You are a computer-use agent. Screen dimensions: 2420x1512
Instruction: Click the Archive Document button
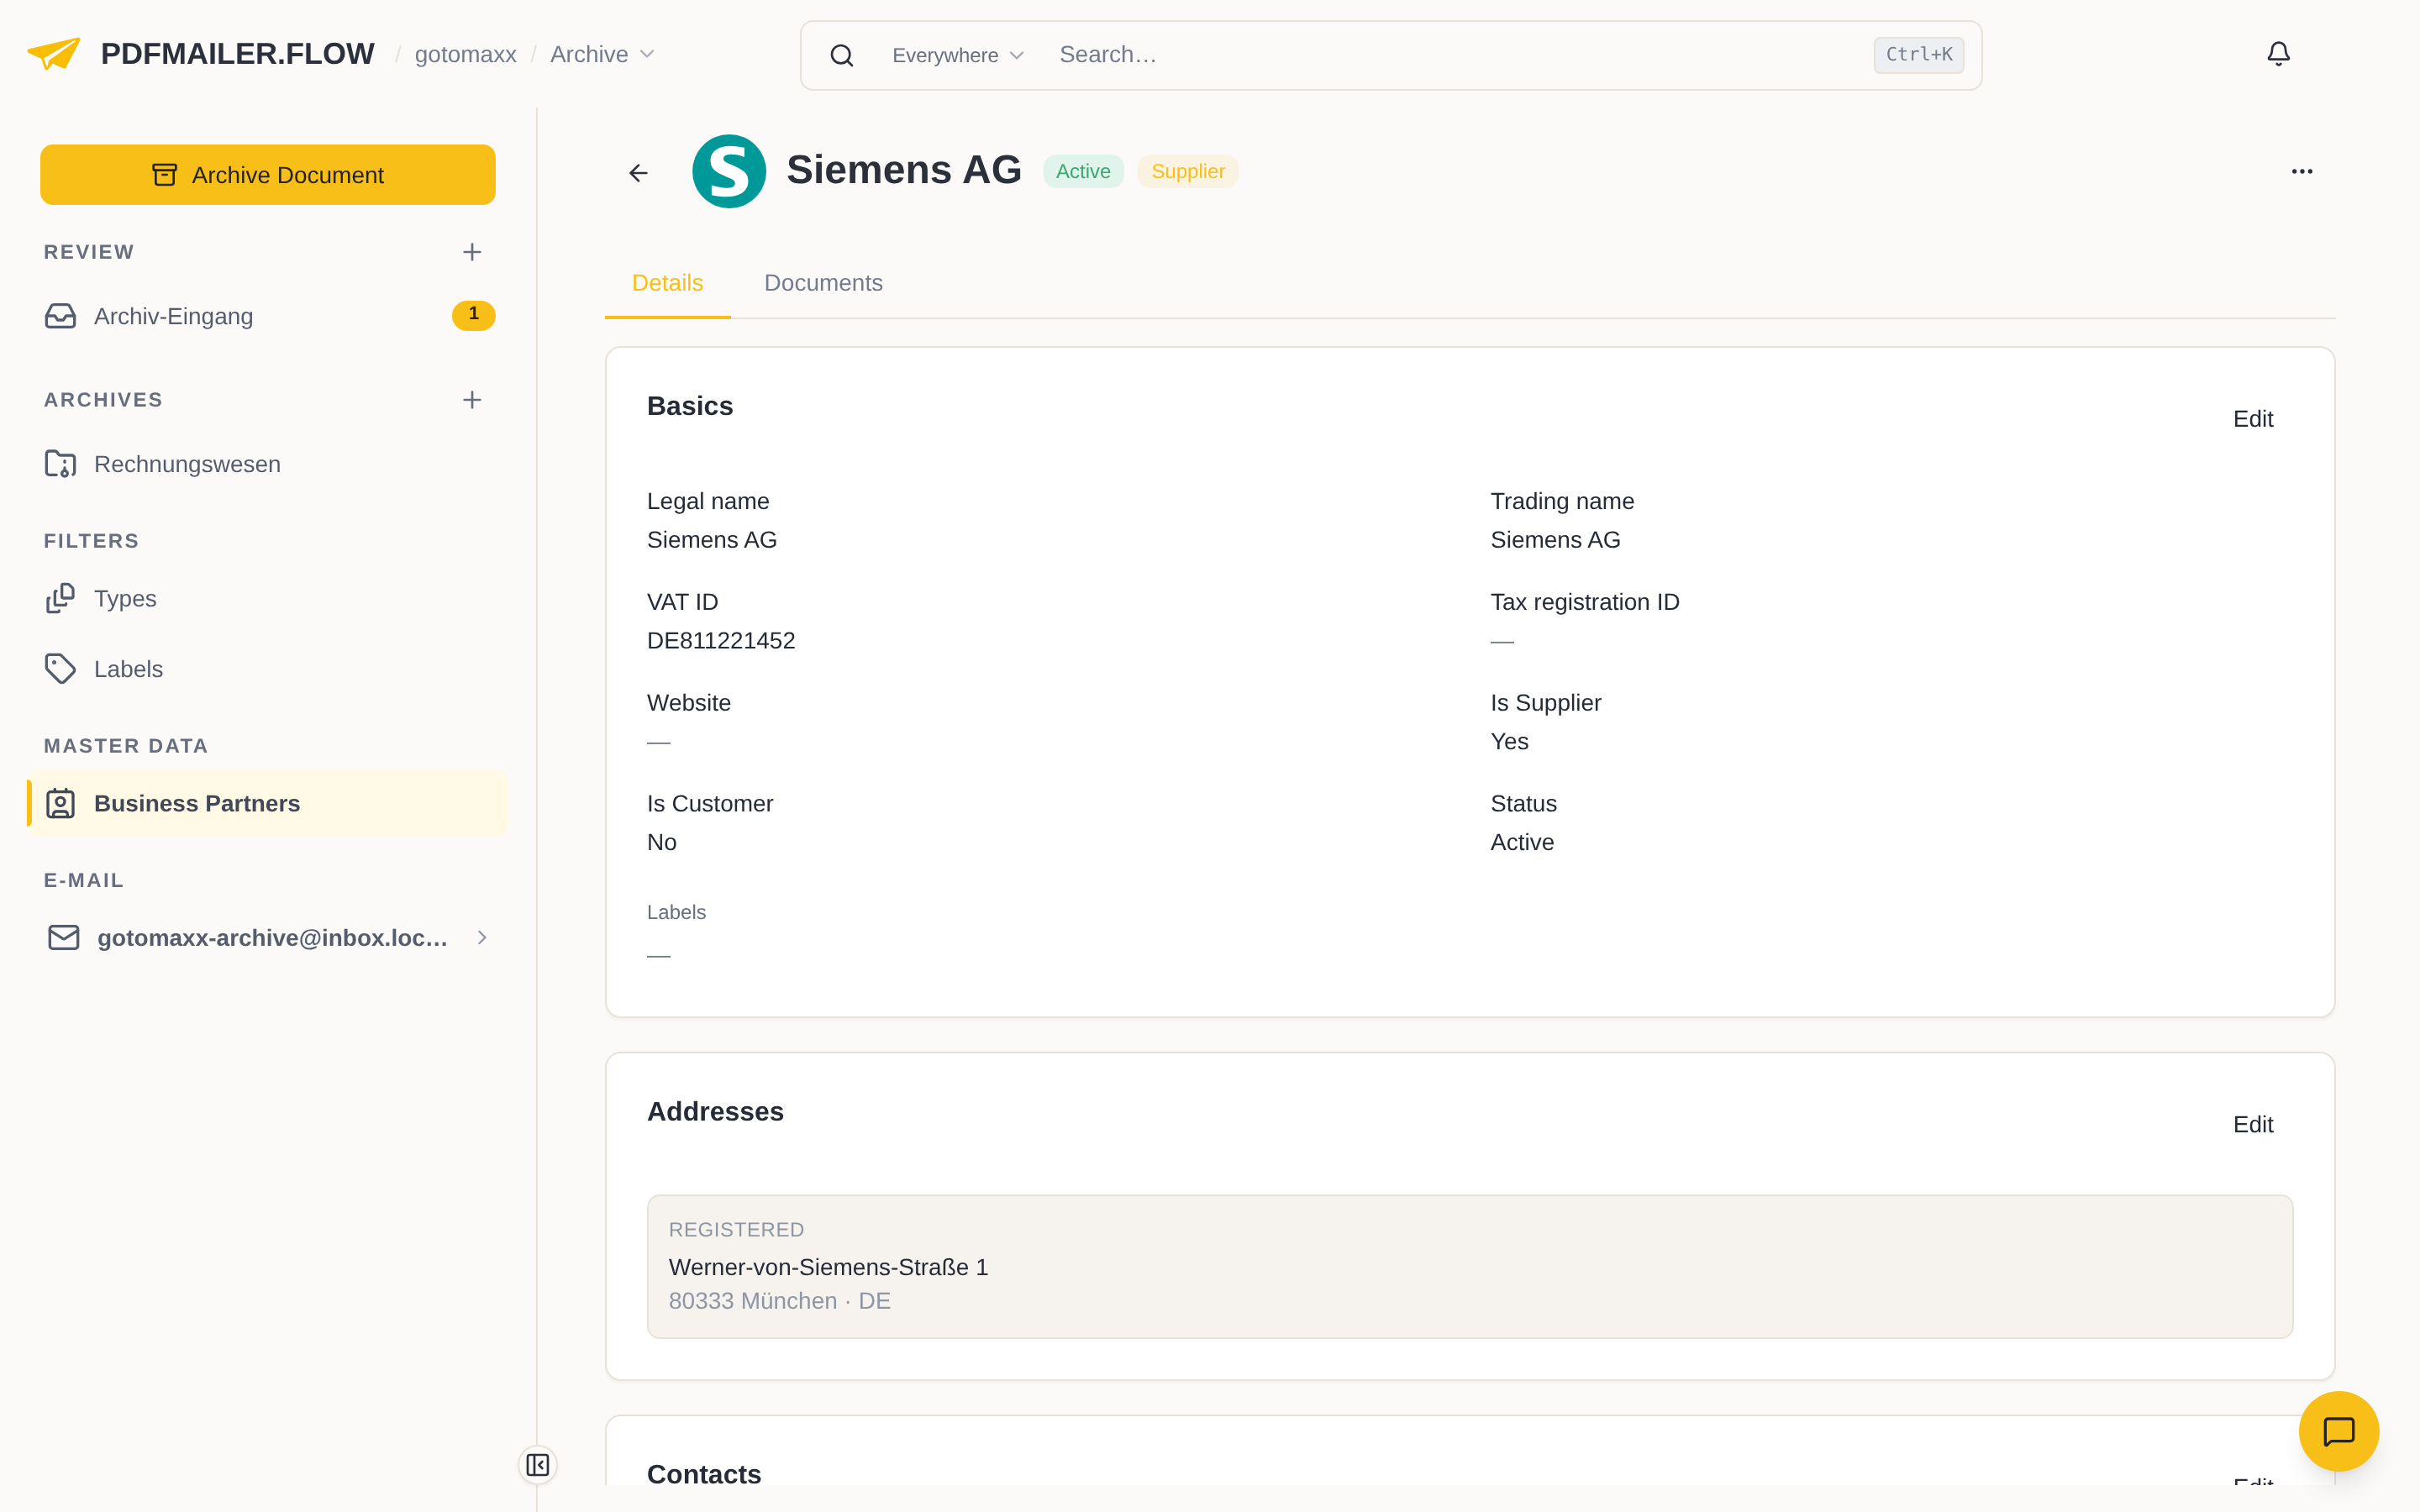pos(268,175)
